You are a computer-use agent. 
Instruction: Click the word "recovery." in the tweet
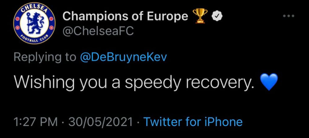[x=221, y=82]
